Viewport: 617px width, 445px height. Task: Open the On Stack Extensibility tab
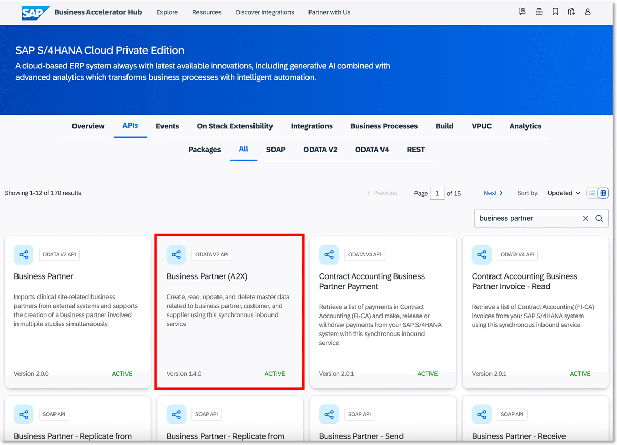click(x=235, y=126)
